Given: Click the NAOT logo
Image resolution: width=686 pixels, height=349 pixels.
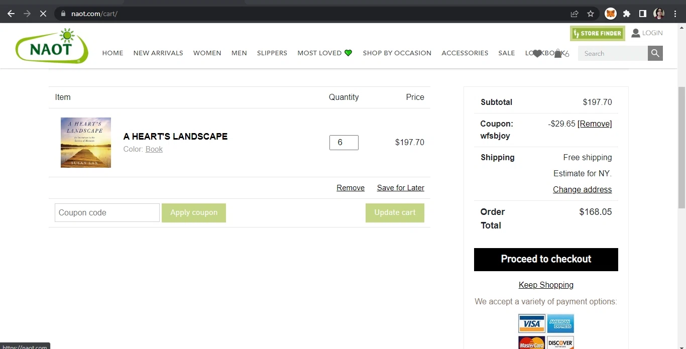Looking at the screenshot, I should 52,47.
